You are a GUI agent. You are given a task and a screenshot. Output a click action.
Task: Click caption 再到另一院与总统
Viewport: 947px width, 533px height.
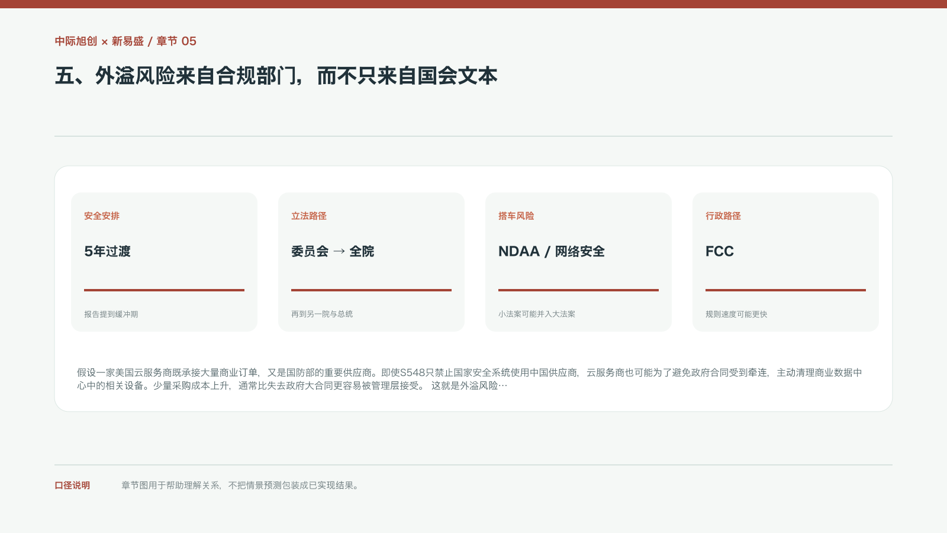(x=322, y=314)
